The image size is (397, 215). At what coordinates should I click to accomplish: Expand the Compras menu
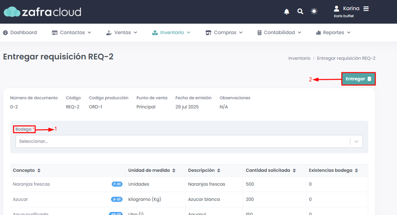tap(224, 32)
